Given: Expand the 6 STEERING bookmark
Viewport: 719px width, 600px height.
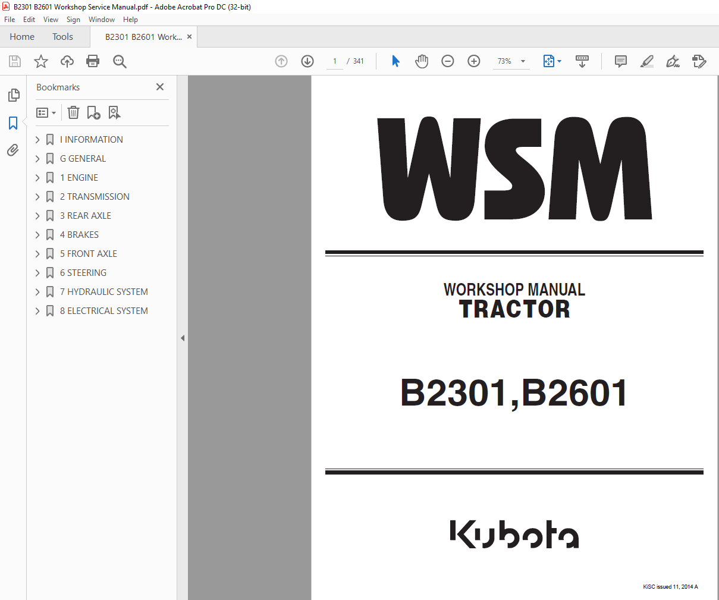Looking at the screenshot, I should click(37, 273).
